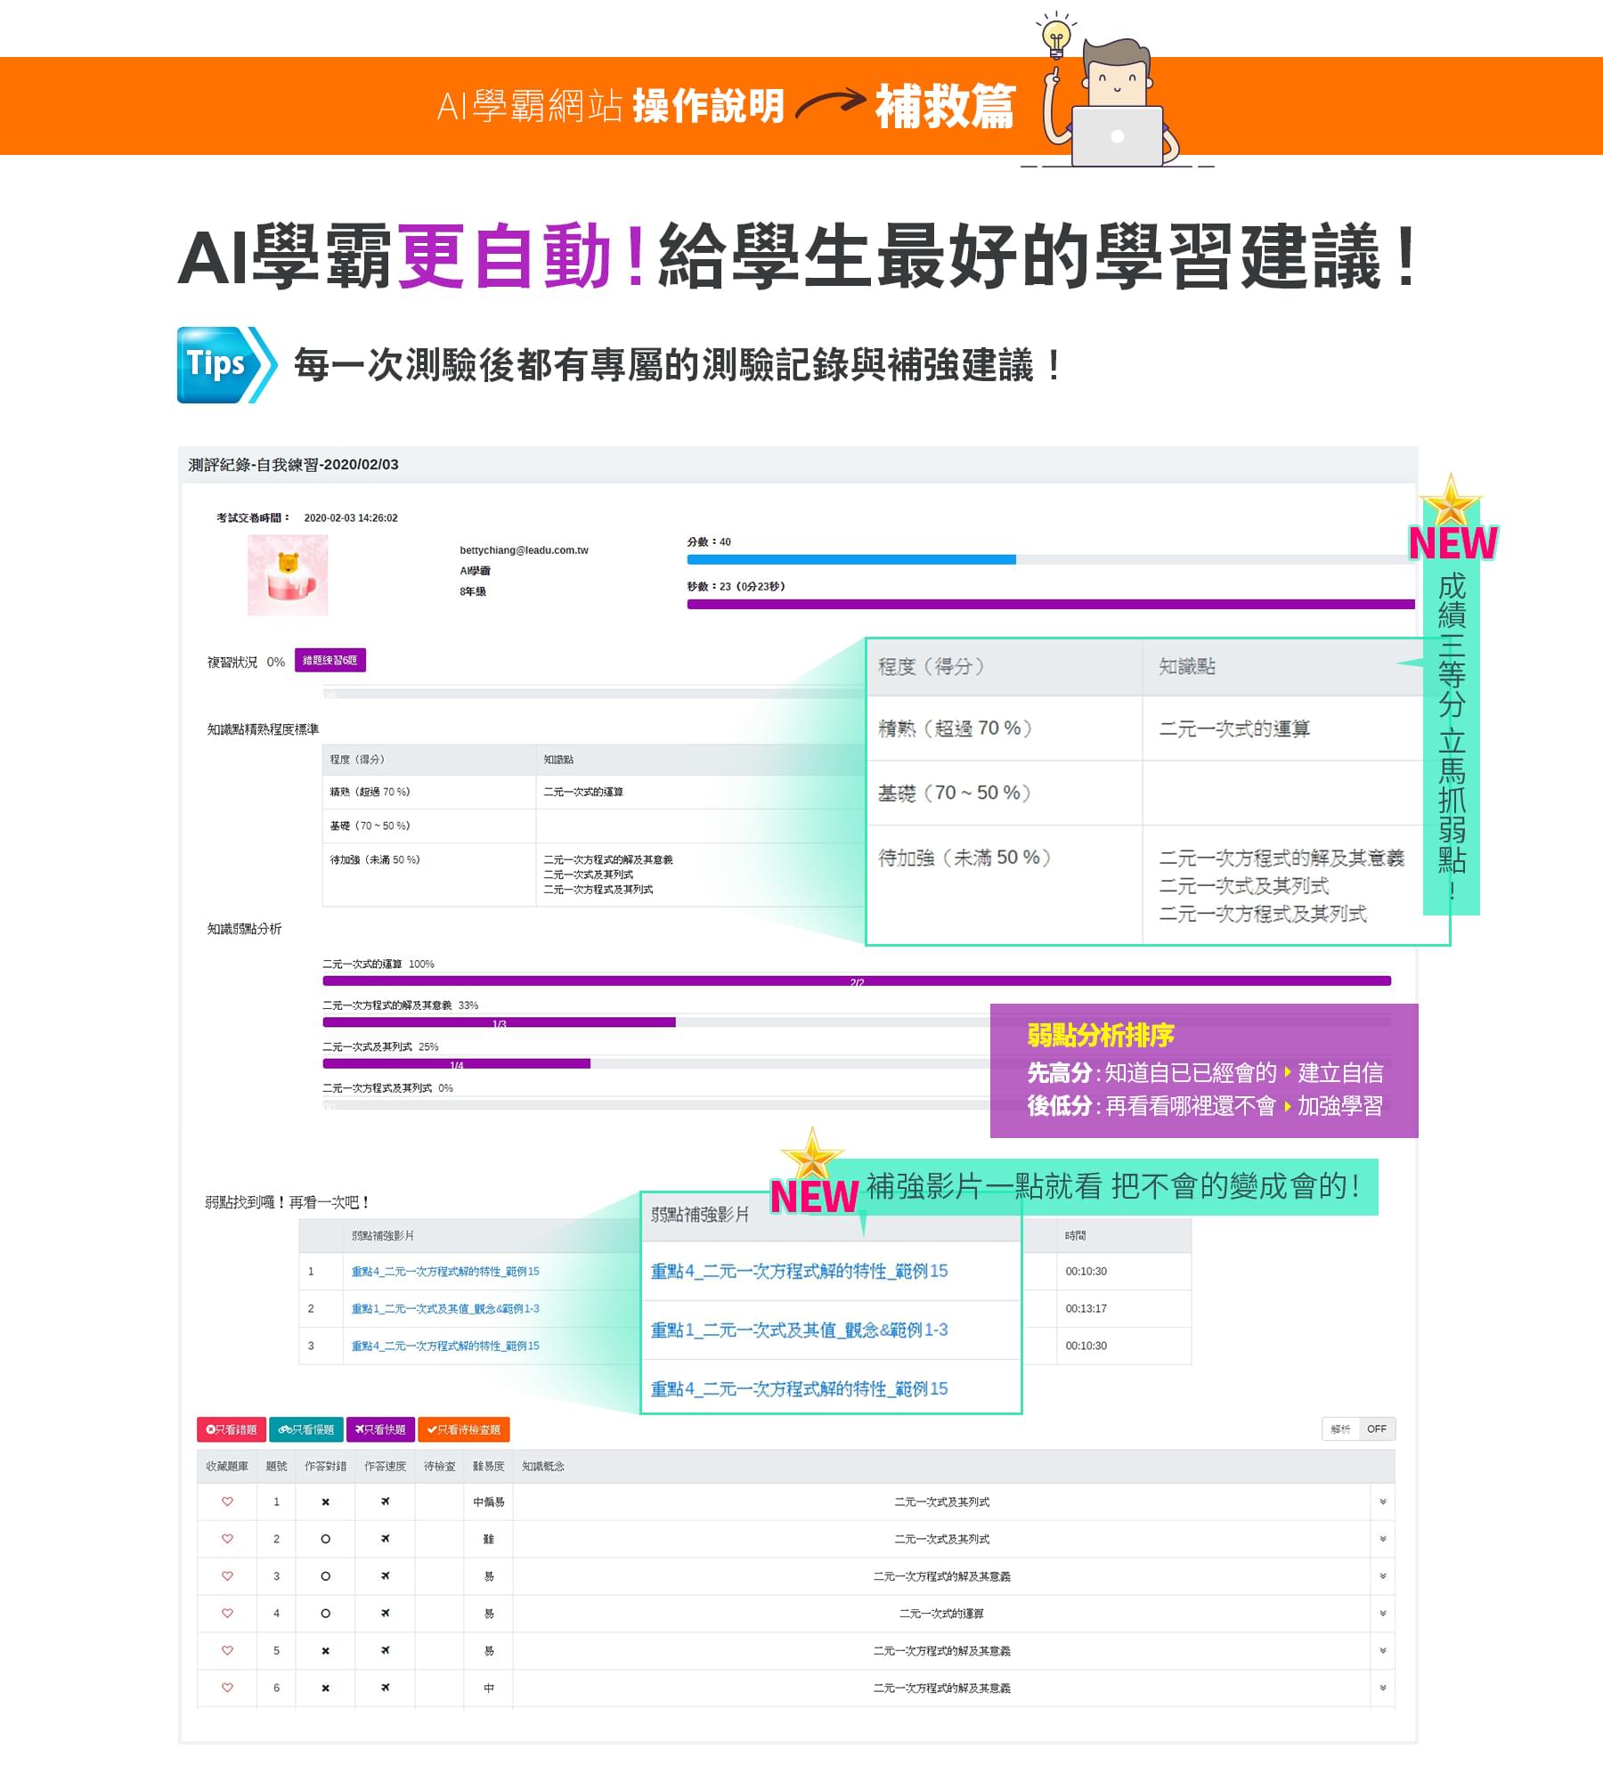
Task: Click the wrong-answer X mark in question 6
Action: tap(326, 1689)
